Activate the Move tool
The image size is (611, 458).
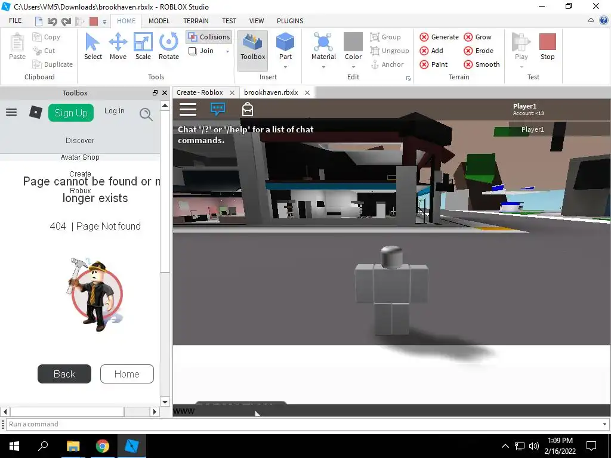[x=118, y=46]
